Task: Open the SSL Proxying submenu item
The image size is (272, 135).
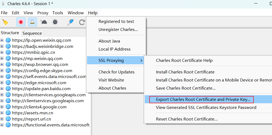Action: point(116,60)
